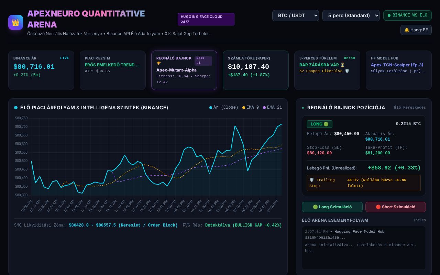Image resolution: width=440 pixels, height=275 pixels.
Task: Click the 52 Csapda Elkerülve text
Action: coord(324,71)
